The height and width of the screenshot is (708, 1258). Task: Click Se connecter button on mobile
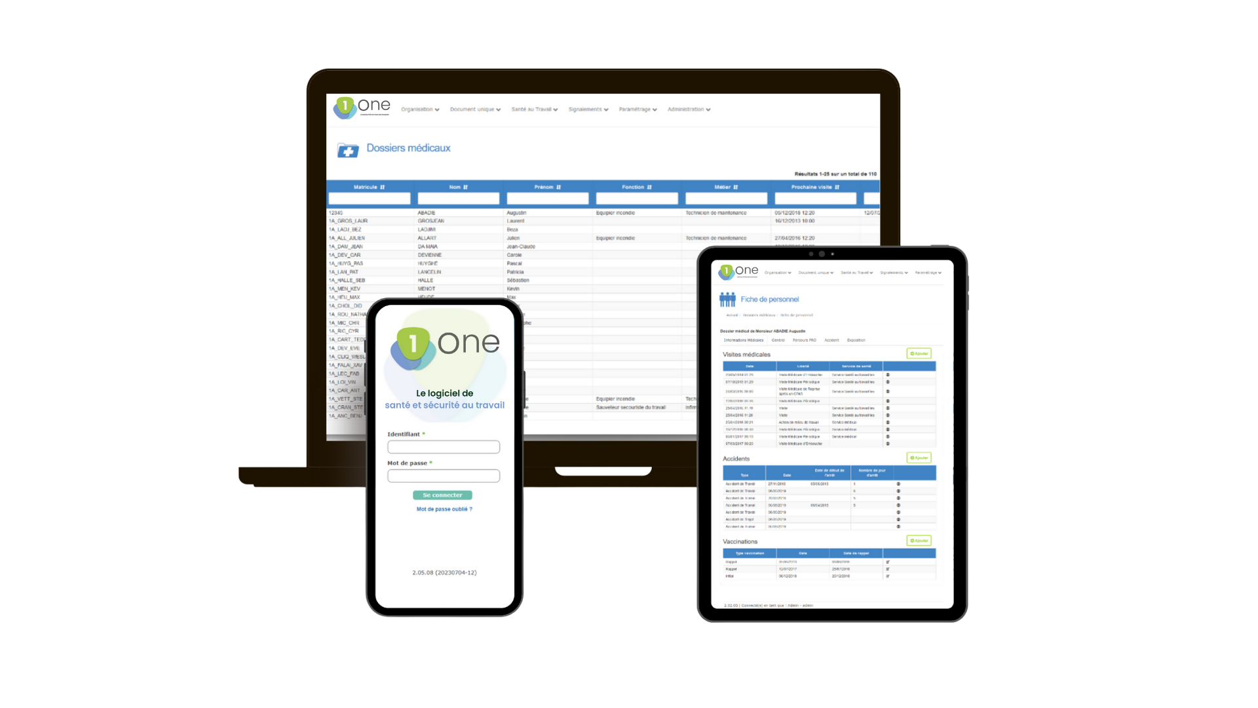443,494
